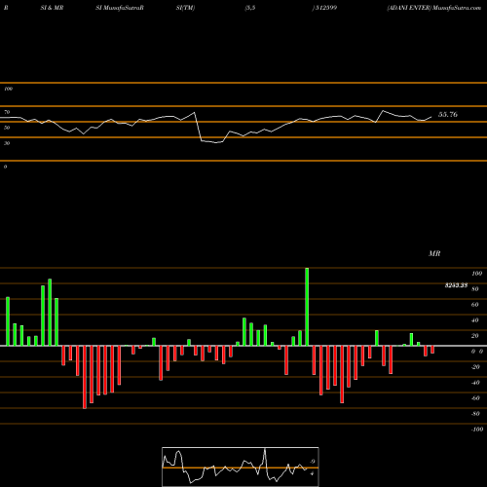Screen dimensions: 487x487
Task: Click the RSI 50 level label
Action: [x=7, y=128]
